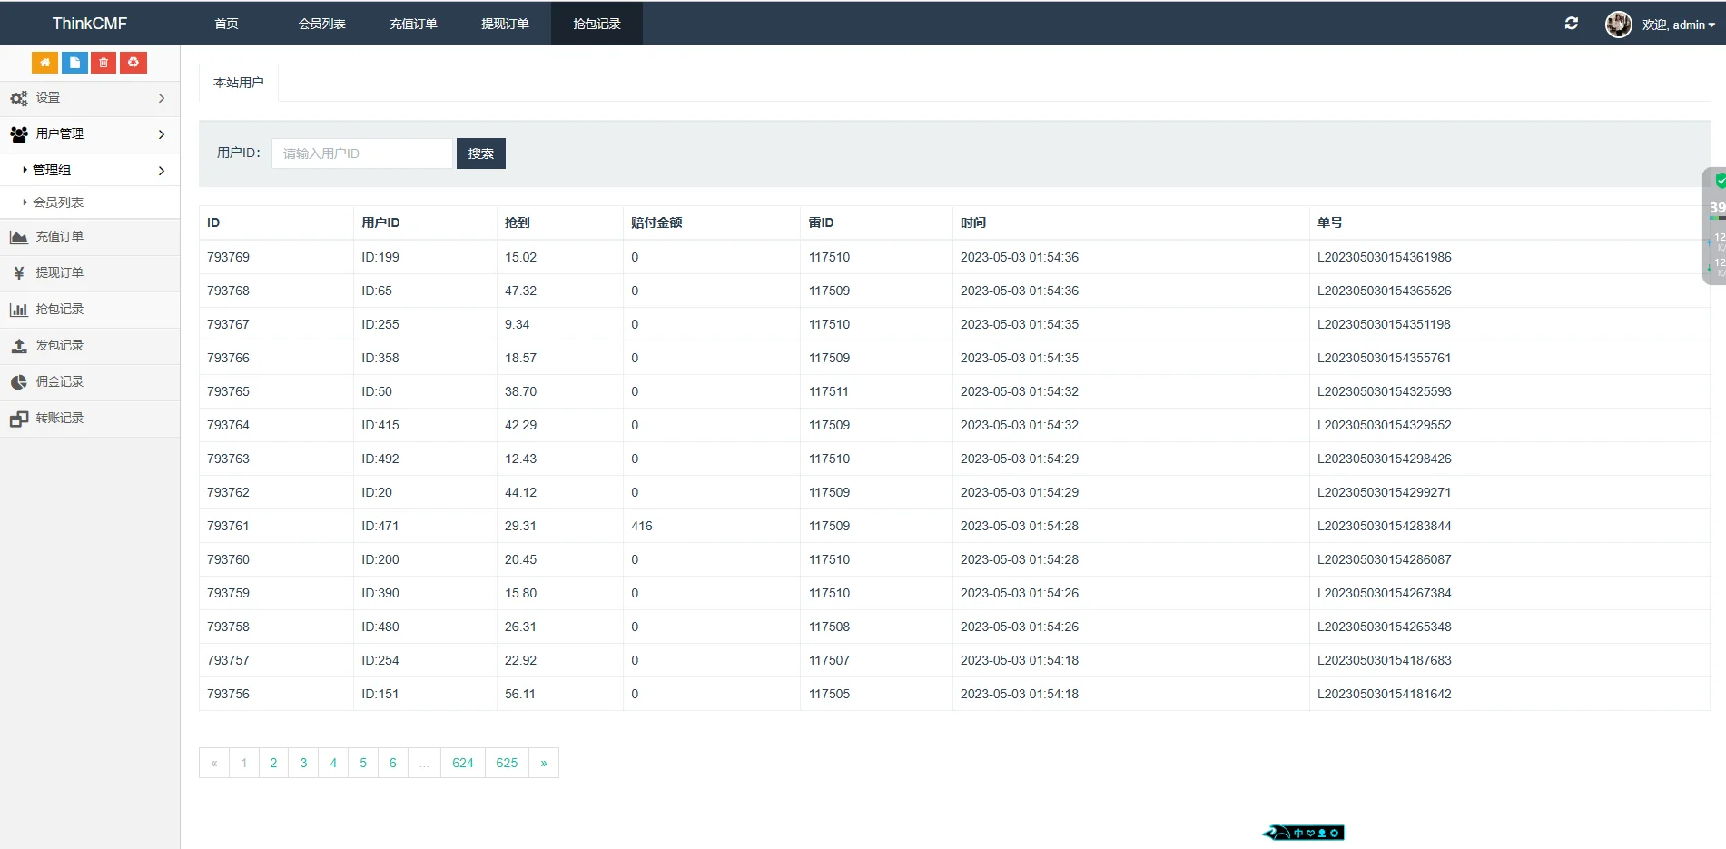Collapse the 用户管理 sidebar section
Screen dimensions: 1726x849
point(89,134)
